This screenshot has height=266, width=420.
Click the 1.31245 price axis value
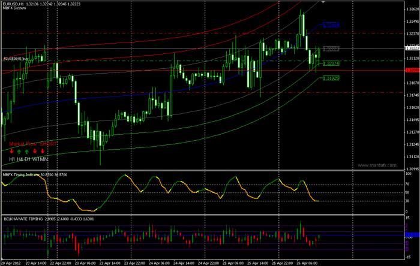(413, 144)
